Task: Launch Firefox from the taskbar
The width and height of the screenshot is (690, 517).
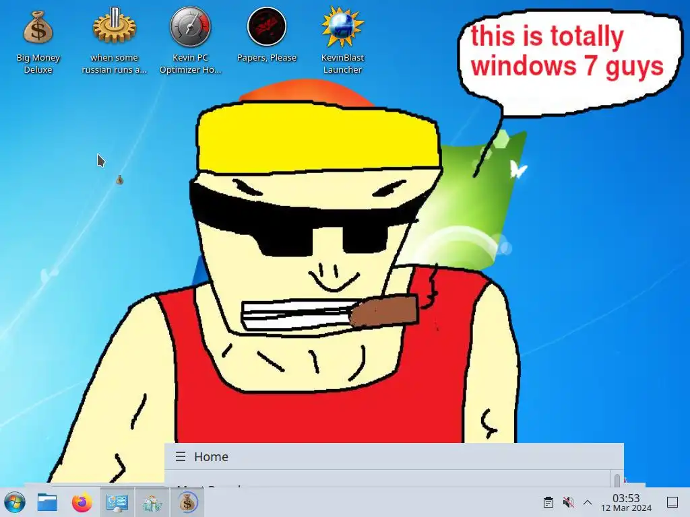Action: [x=82, y=502]
